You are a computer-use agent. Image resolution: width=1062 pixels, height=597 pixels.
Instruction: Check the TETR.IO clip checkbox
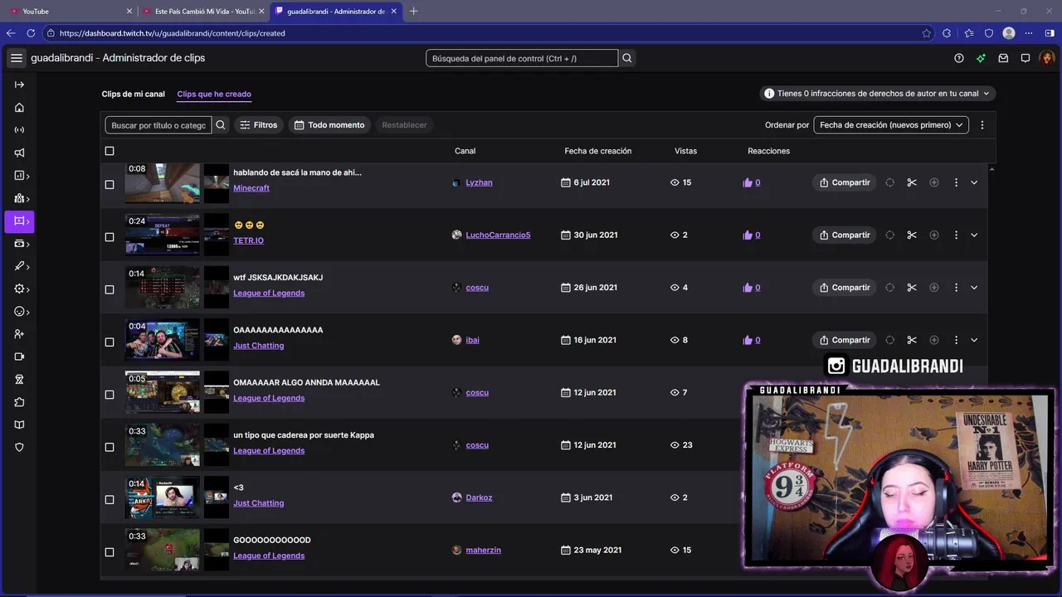point(110,237)
